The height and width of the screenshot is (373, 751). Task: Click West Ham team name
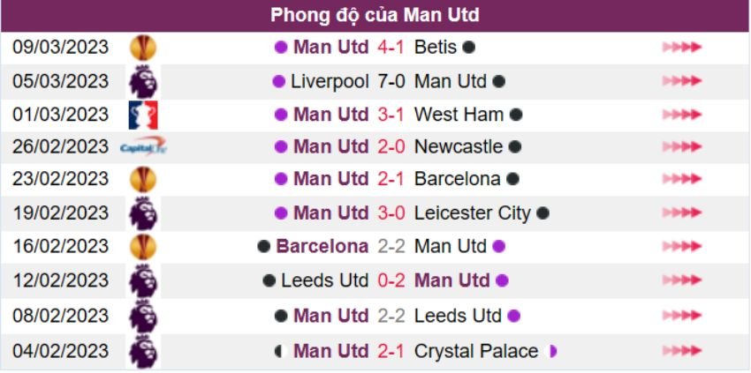(x=459, y=115)
